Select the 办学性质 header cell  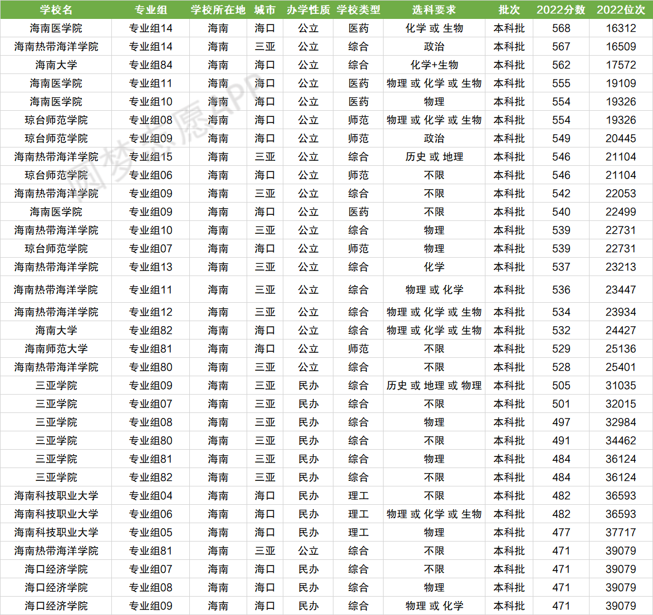[x=308, y=9]
